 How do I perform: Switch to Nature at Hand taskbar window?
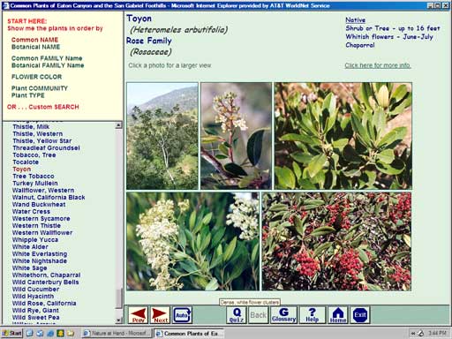coord(117,333)
